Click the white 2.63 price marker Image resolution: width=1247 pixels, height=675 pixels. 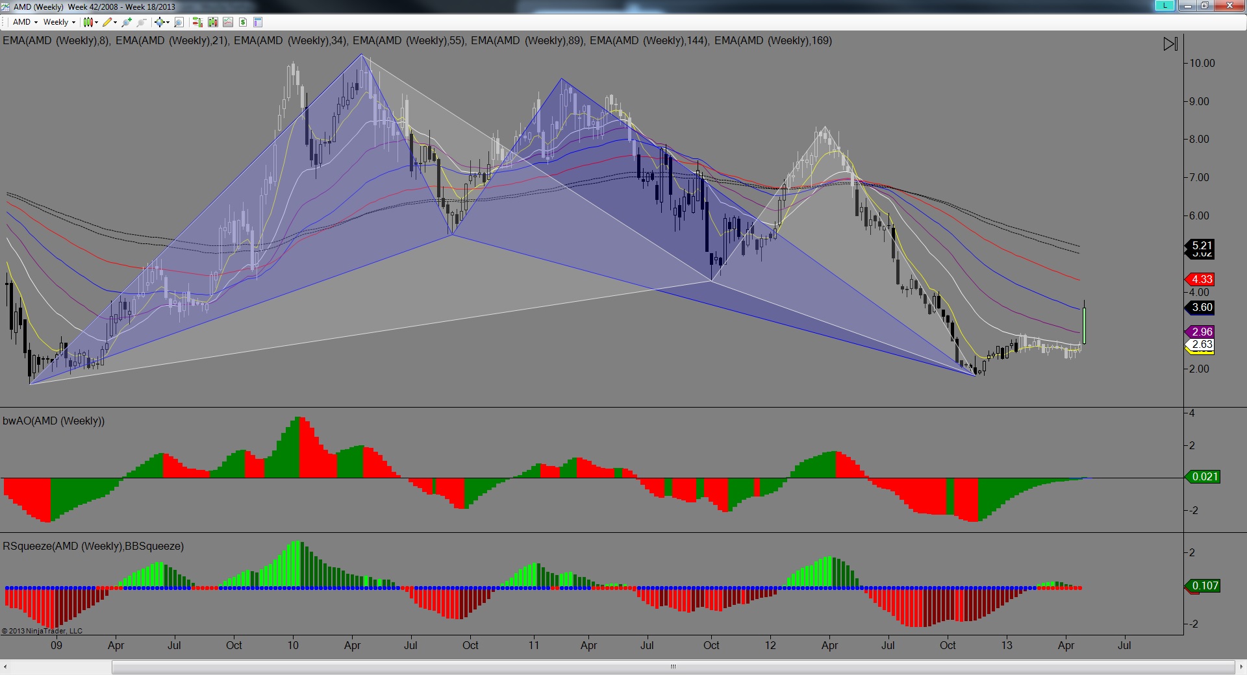coord(1201,344)
